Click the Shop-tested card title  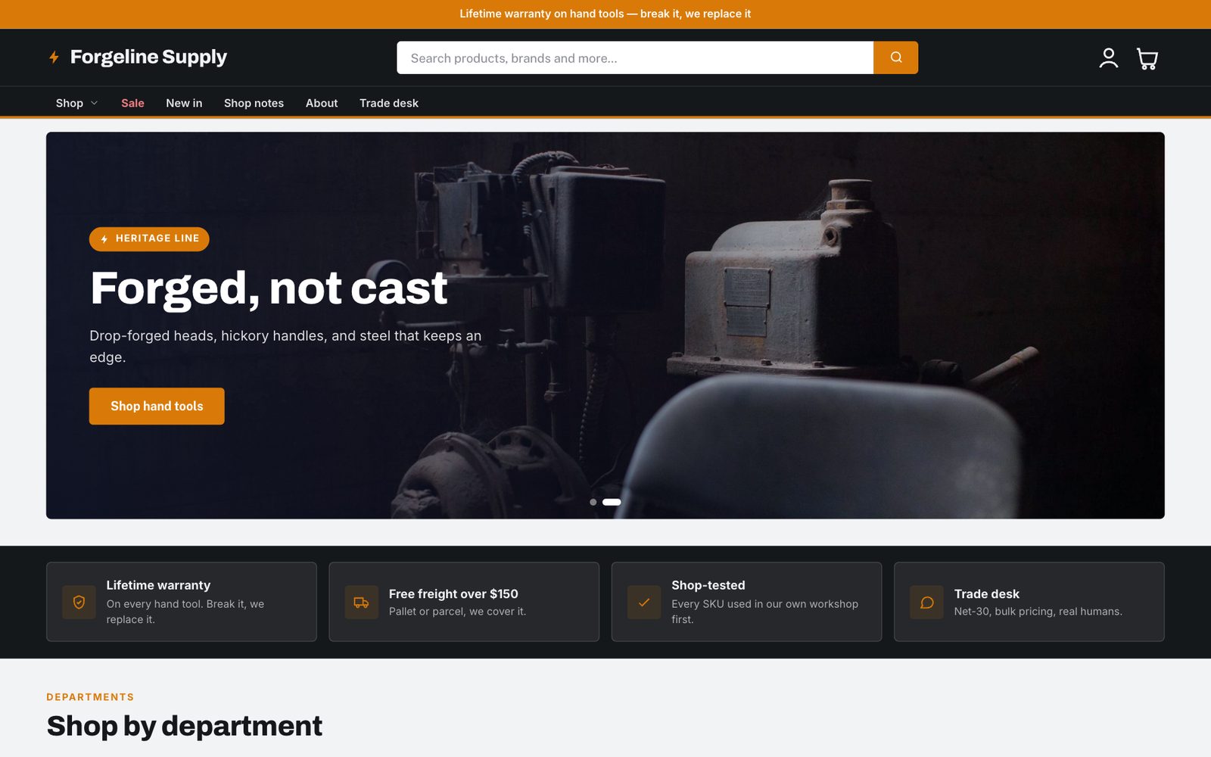(708, 585)
